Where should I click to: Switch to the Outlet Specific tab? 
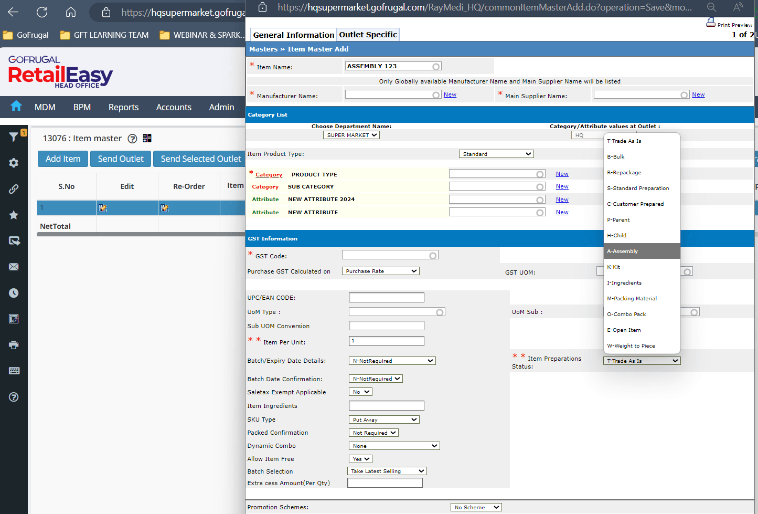tap(368, 35)
